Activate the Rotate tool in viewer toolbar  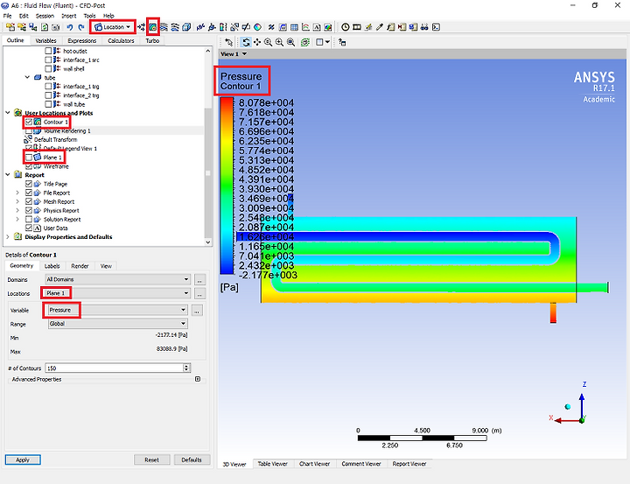coord(246,42)
